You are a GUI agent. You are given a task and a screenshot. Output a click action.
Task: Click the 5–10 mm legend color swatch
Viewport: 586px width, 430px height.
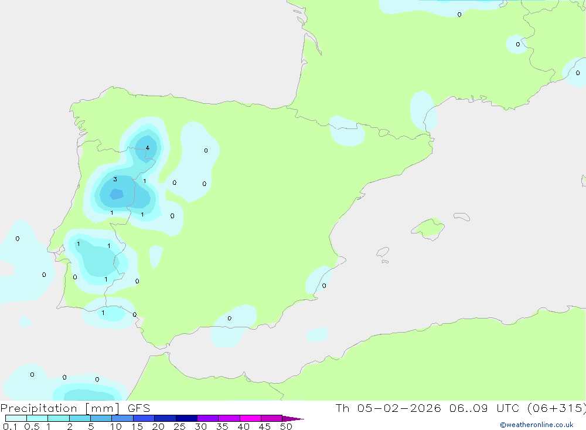101,418
